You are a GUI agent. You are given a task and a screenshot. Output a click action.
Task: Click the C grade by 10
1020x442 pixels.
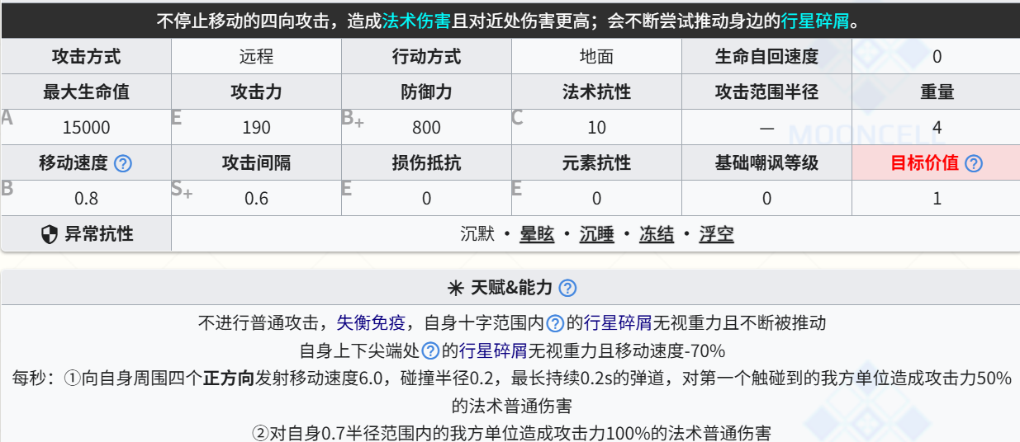[x=517, y=117]
